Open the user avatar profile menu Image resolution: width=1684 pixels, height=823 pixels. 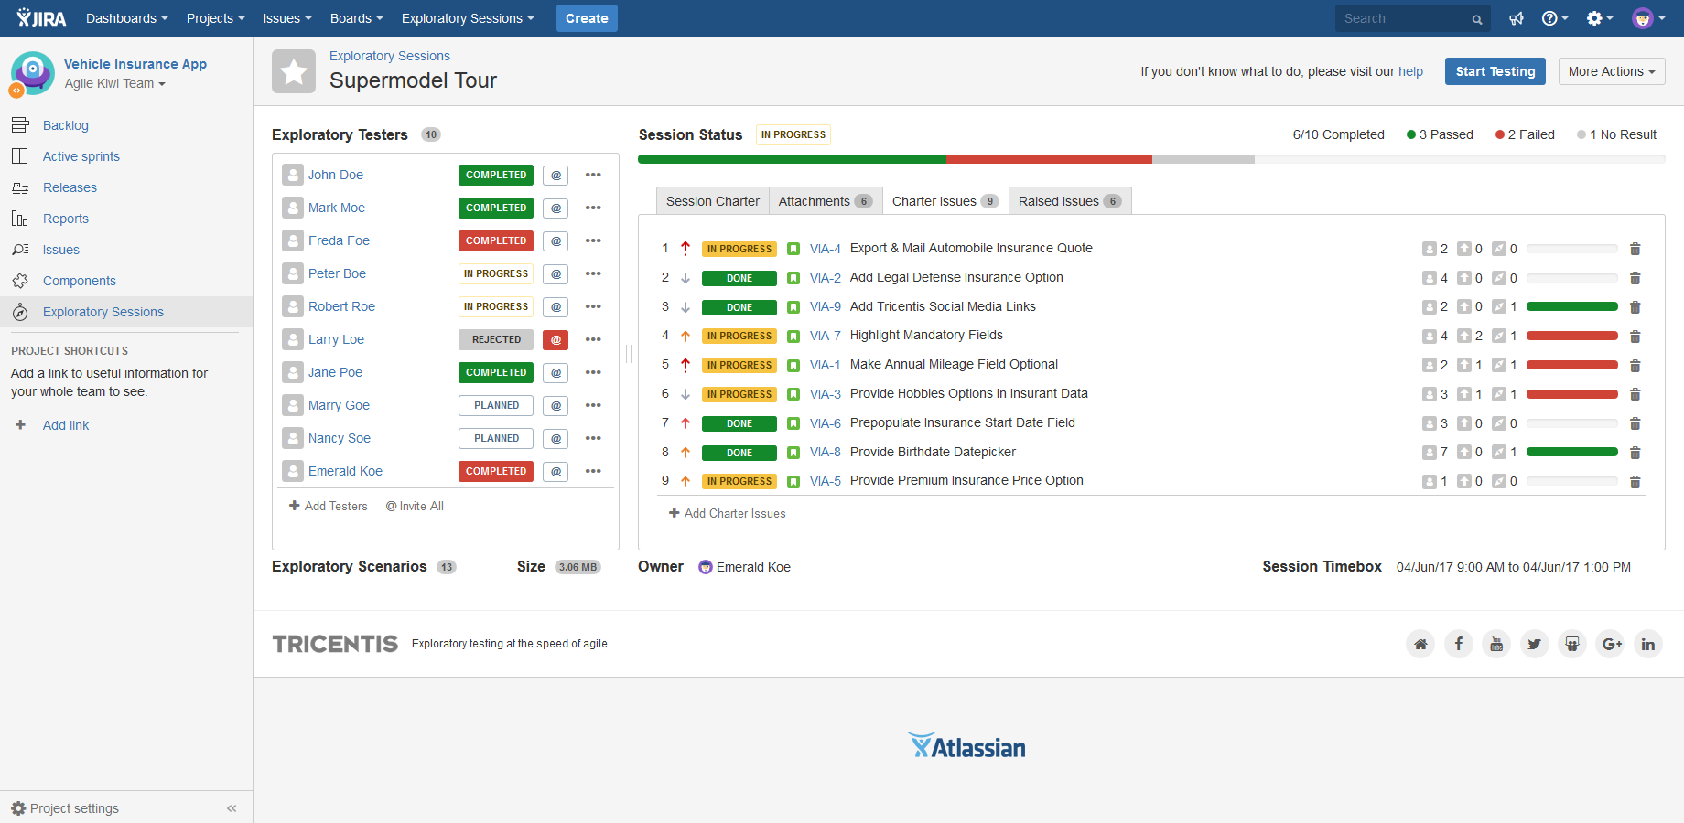1648,18
